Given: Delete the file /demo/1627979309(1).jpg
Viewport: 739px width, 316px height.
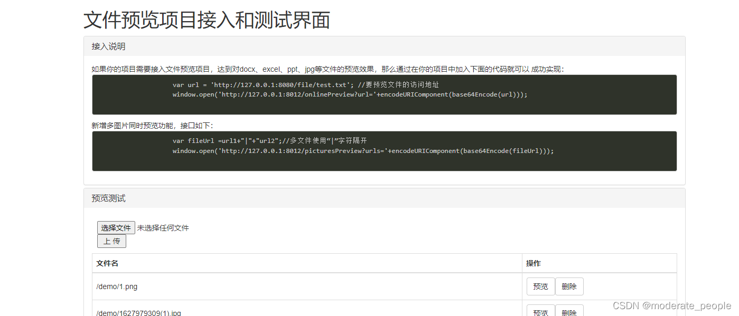Looking at the screenshot, I should (x=569, y=312).
